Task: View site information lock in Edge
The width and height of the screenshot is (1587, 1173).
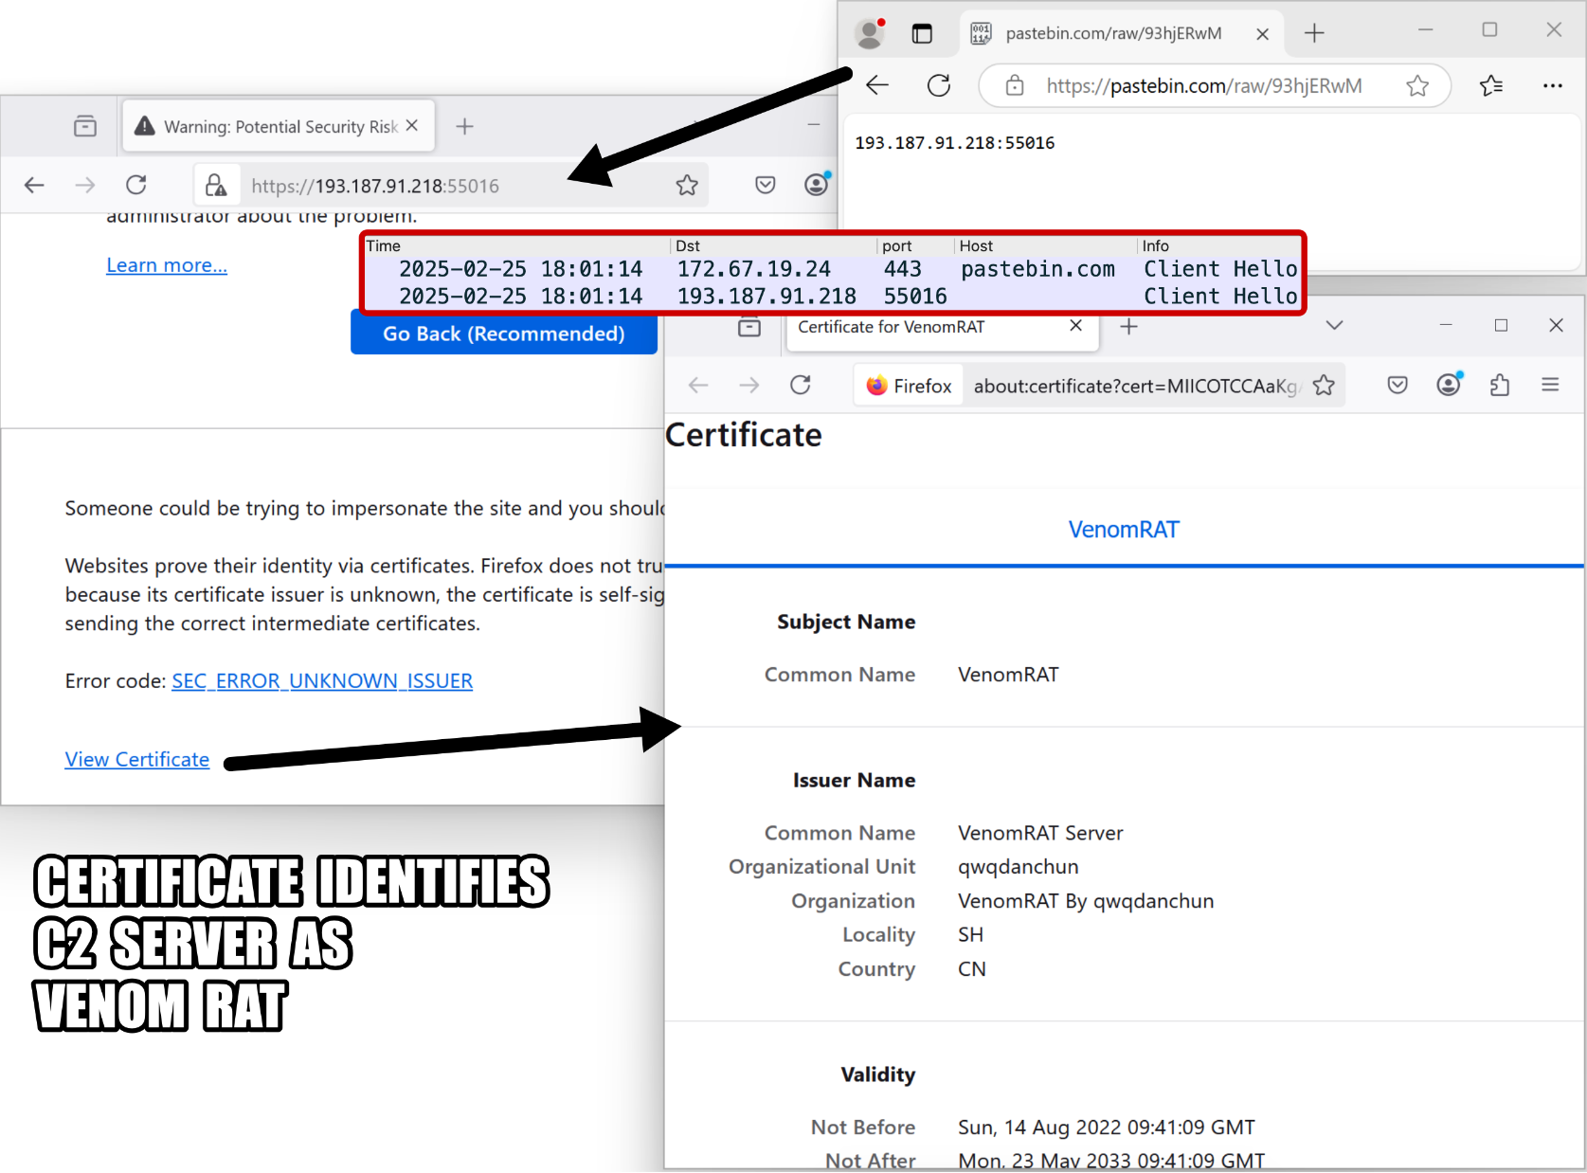Action: (1014, 86)
